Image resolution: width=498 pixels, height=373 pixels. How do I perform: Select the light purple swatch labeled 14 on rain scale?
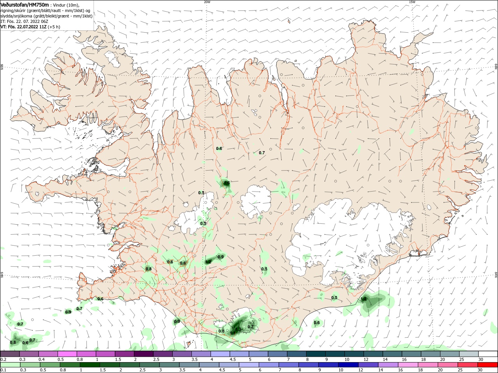pyautogui.click(x=388, y=365)
